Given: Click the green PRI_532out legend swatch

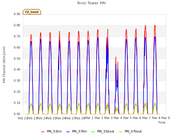Looking at the screenshot, I should click(x=93, y=132).
